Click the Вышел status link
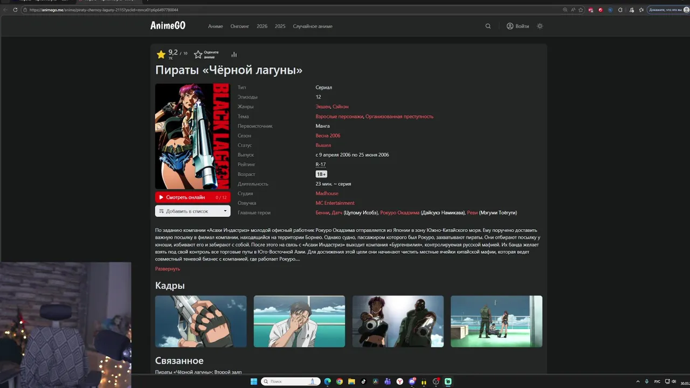 pyautogui.click(x=323, y=145)
